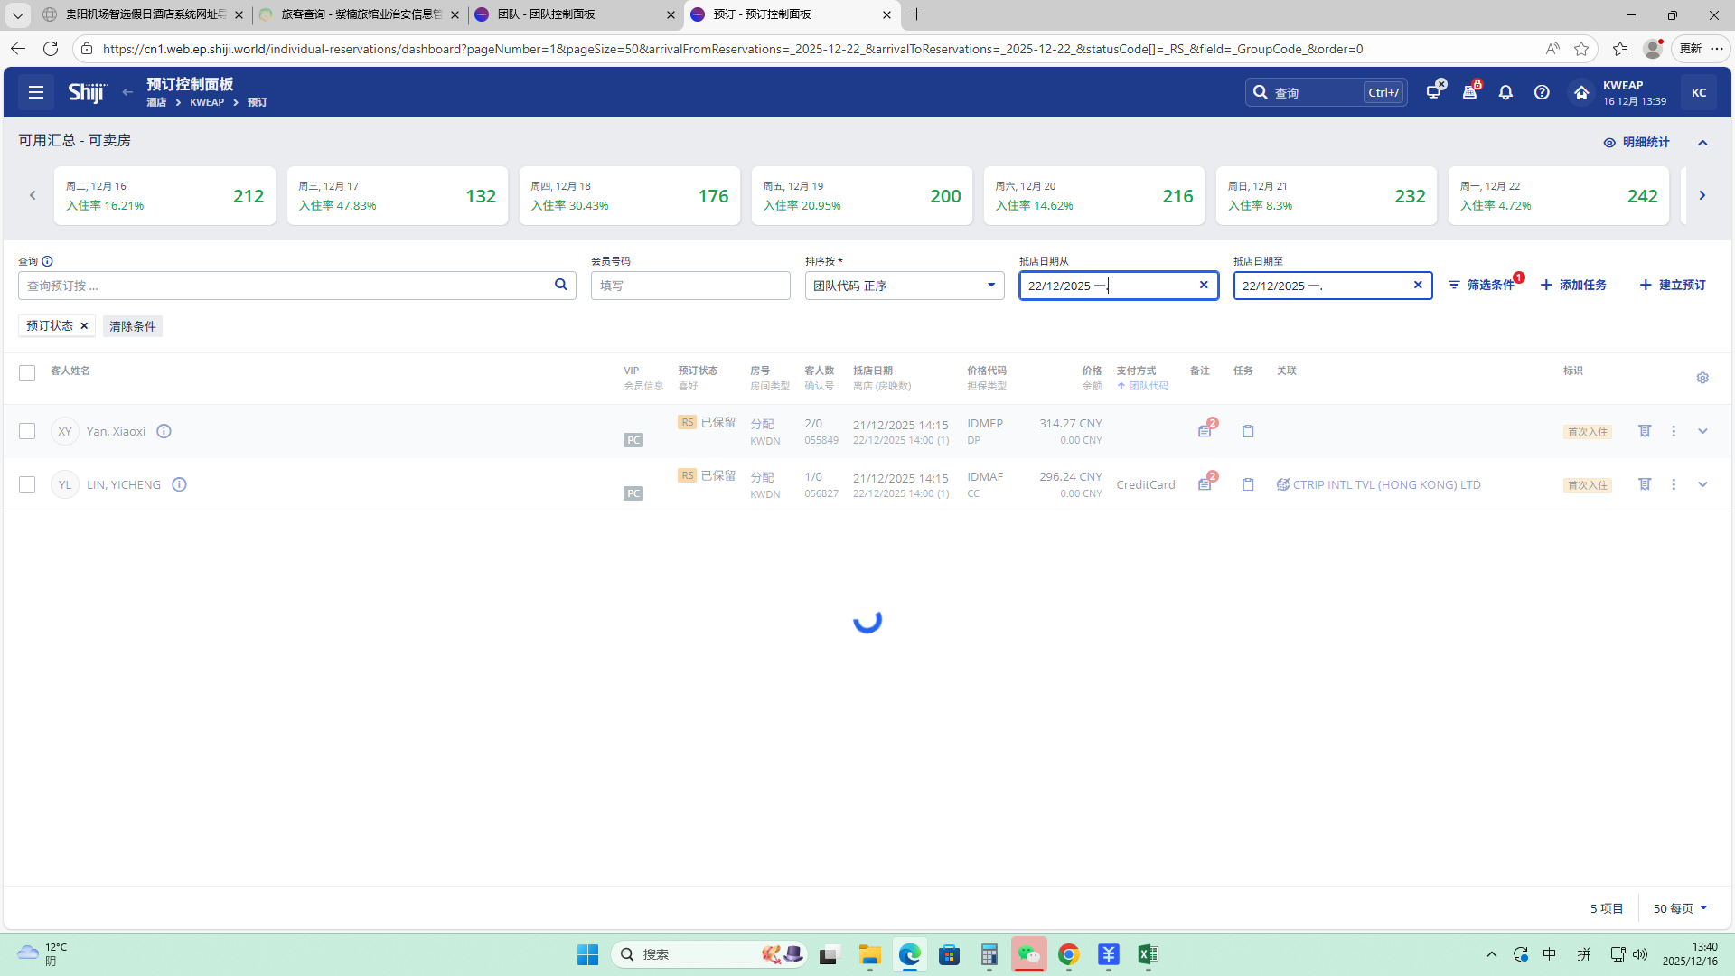Open table column settings gear icon
The height and width of the screenshot is (976, 1735).
(1702, 378)
